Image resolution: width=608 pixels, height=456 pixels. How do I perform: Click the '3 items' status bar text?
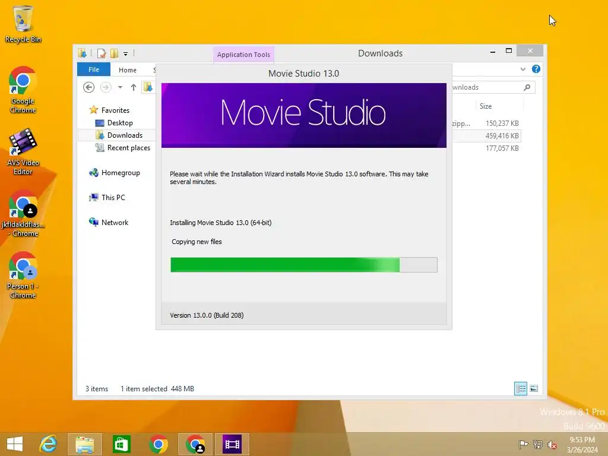tap(97, 388)
